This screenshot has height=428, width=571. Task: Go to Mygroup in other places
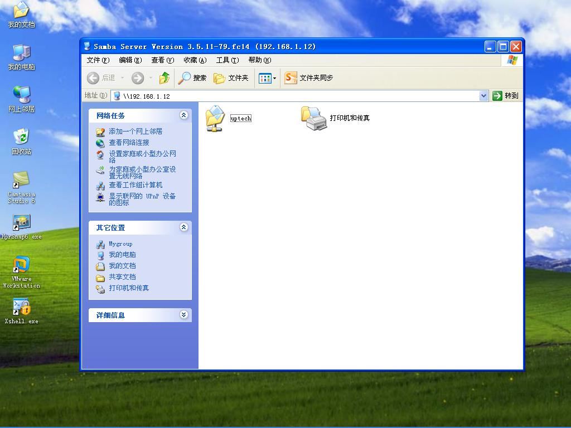click(120, 244)
